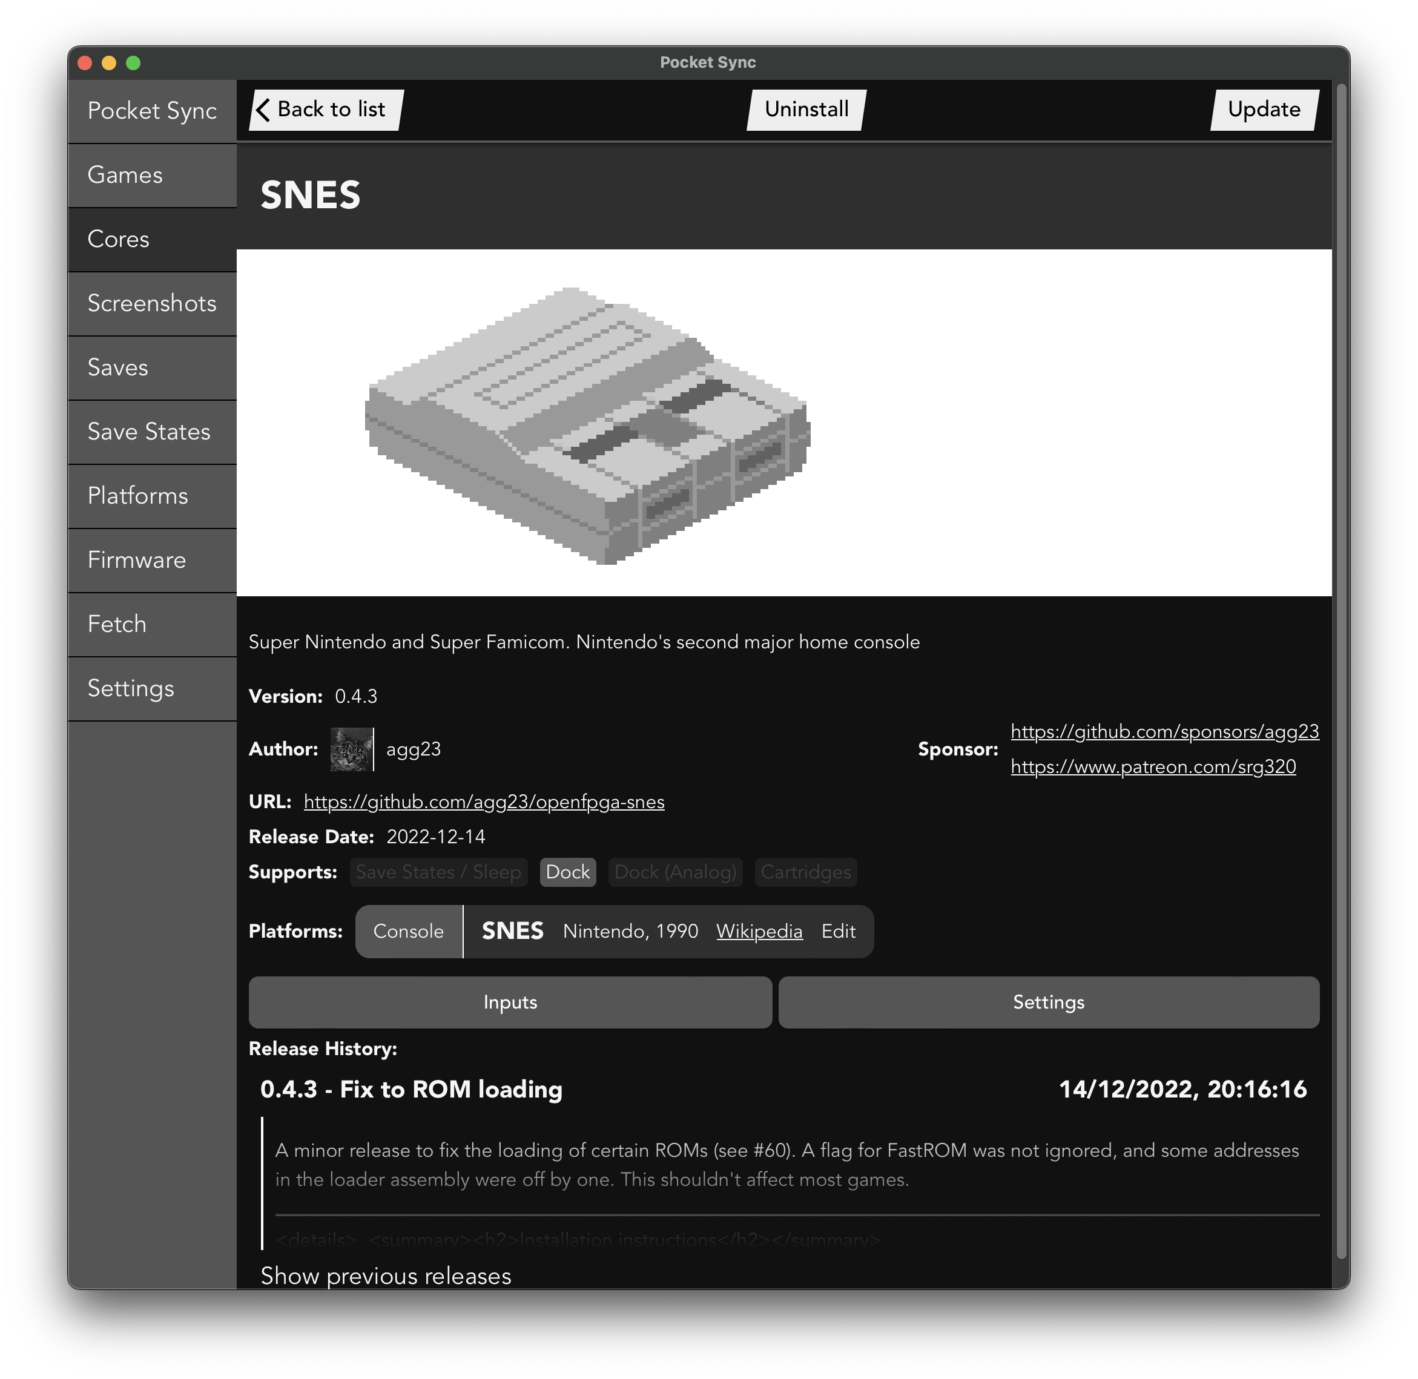Uninstall the SNES core

[806, 110]
